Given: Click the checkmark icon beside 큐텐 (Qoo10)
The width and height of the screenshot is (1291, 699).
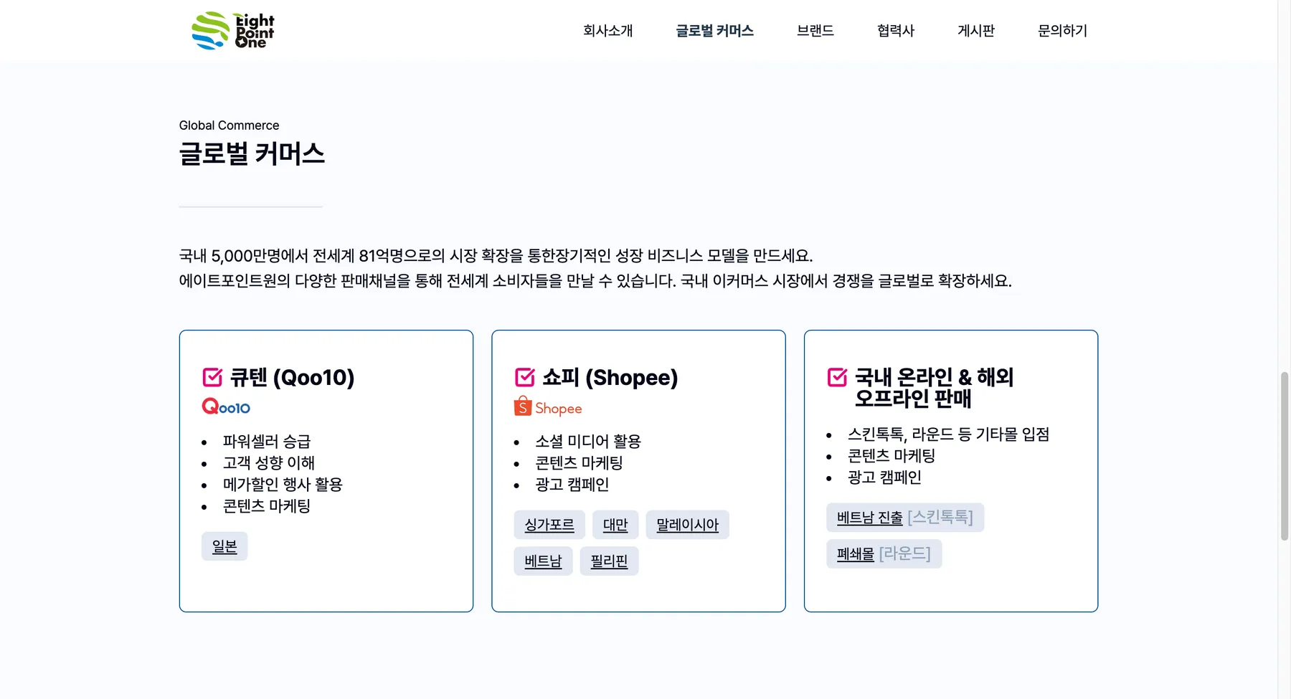Looking at the screenshot, I should click(212, 377).
